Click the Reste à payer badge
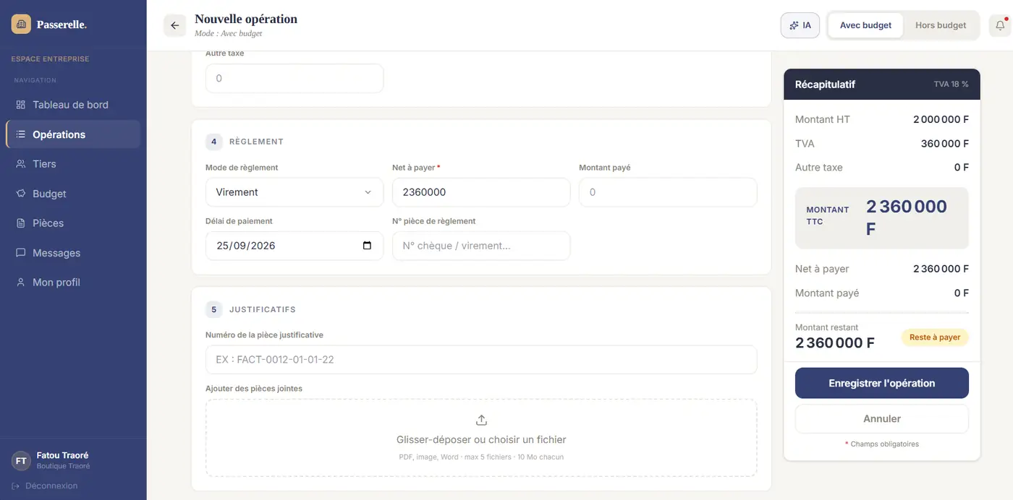Screen dimensions: 1013x500 coord(935,337)
